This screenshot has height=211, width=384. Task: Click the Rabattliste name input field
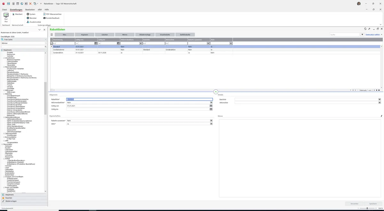(x=139, y=99)
